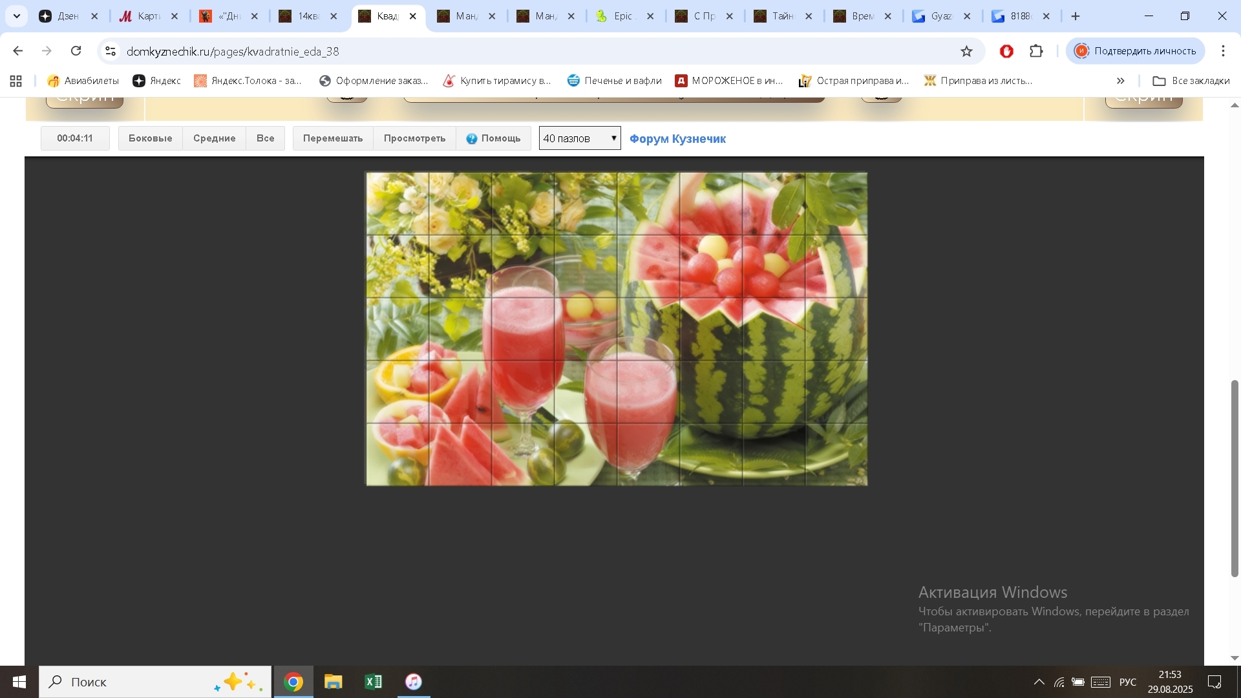Bookmark this page with star icon
The image size is (1241, 698).
pyautogui.click(x=966, y=51)
